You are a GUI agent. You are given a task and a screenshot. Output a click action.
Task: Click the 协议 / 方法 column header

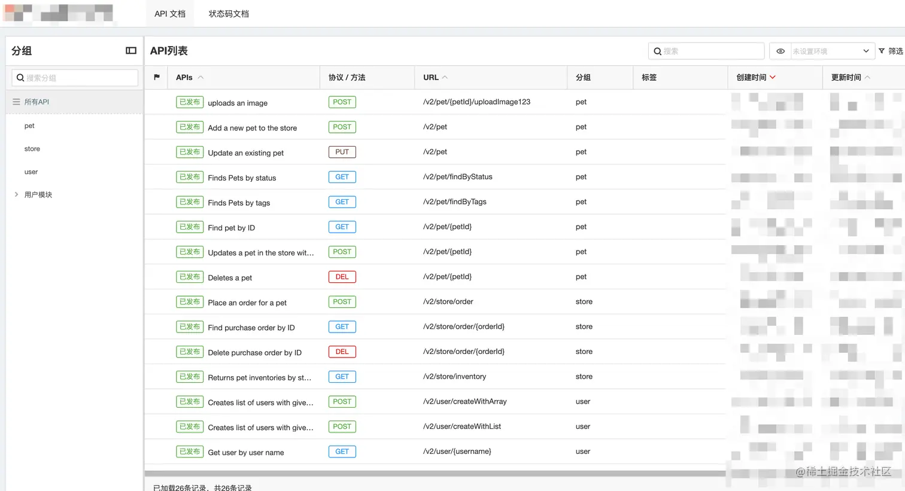tap(347, 77)
